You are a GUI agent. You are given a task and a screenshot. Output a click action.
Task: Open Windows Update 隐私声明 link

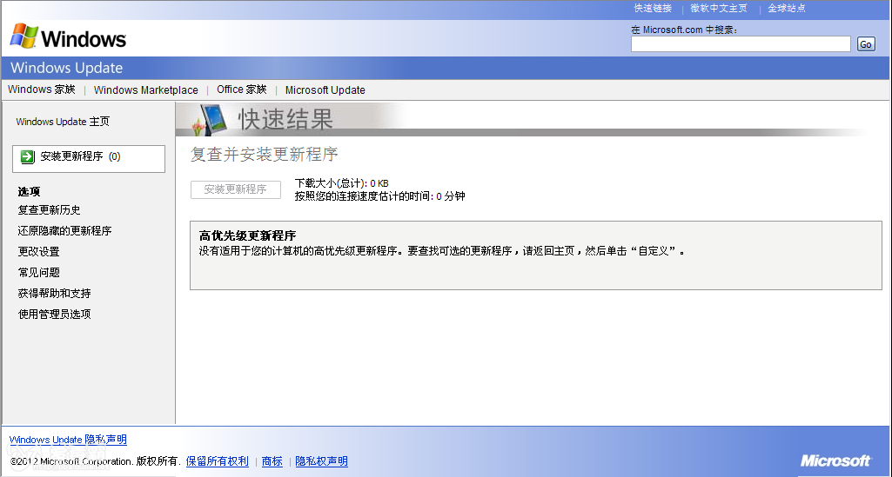(x=68, y=440)
